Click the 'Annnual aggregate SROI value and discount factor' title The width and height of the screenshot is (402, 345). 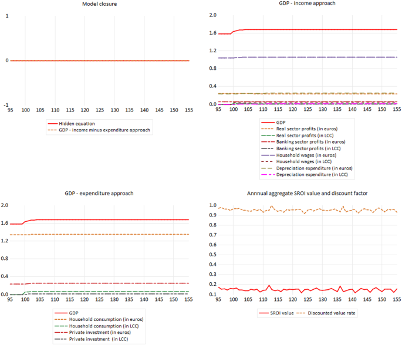[x=307, y=193]
